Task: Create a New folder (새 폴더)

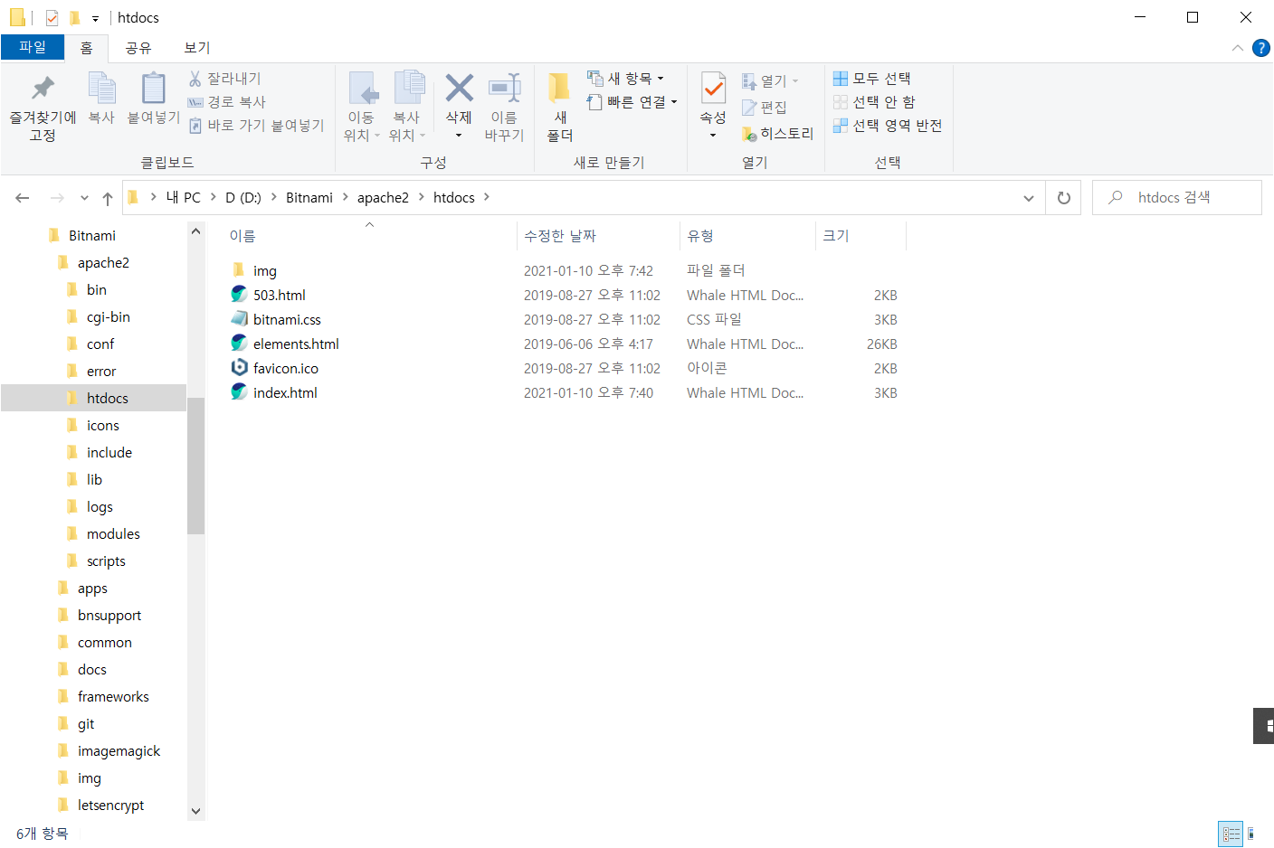Action: click(x=560, y=107)
